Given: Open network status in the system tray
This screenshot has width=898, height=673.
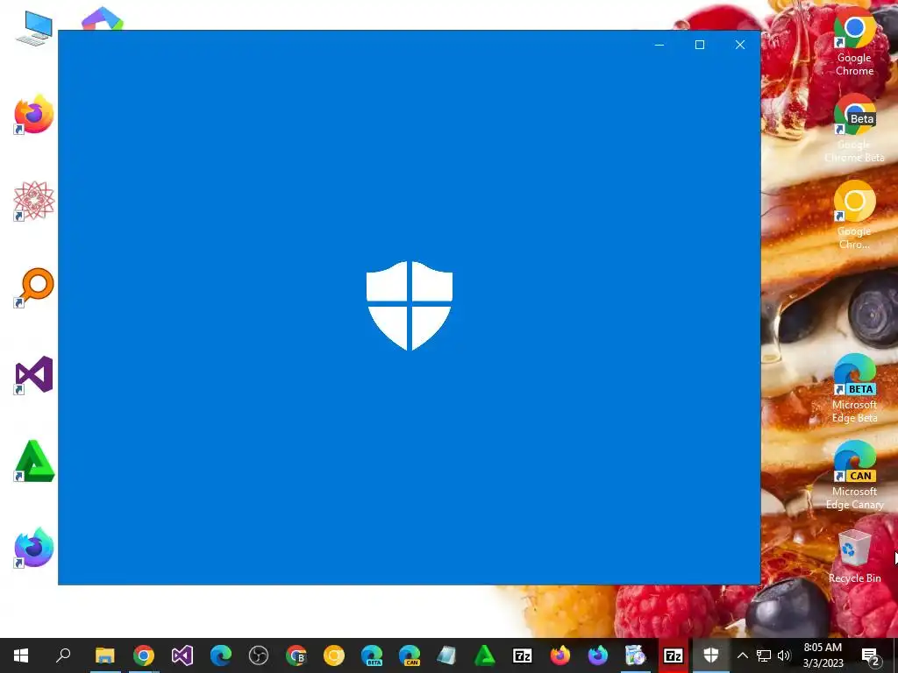Looking at the screenshot, I should (764, 655).
